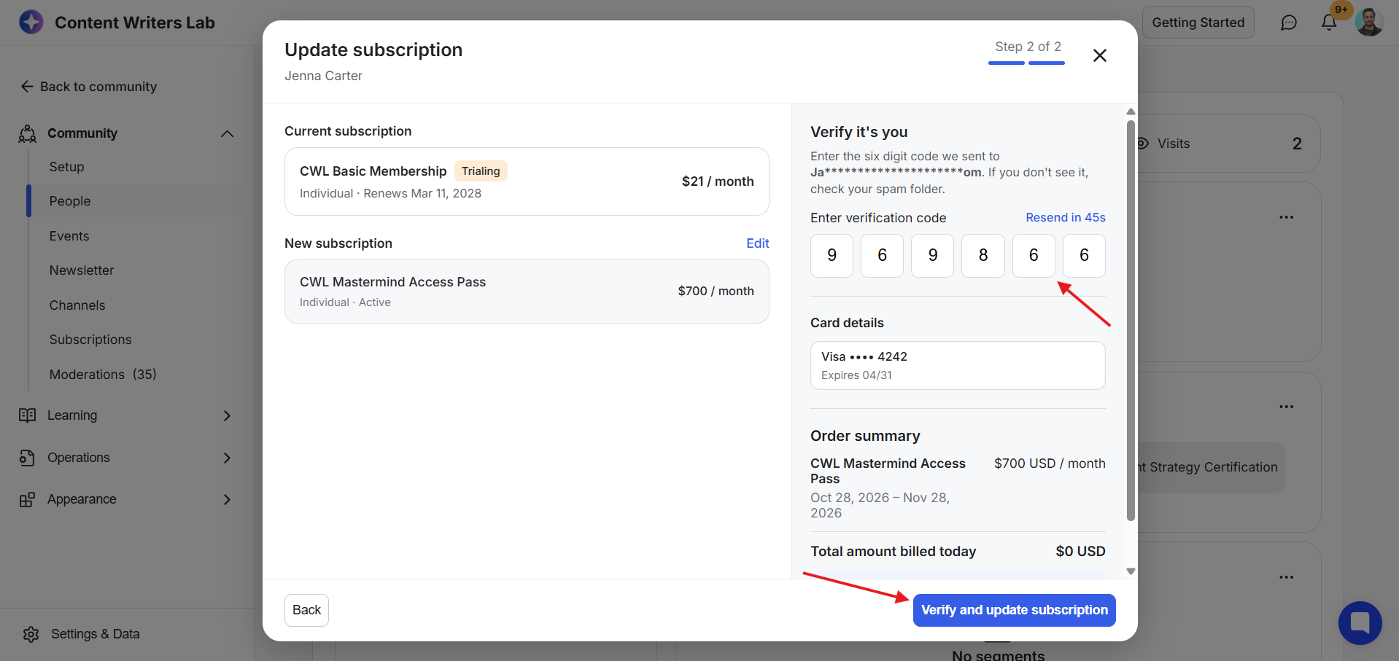Close the Update subscription dialog

pos(1100,55)
